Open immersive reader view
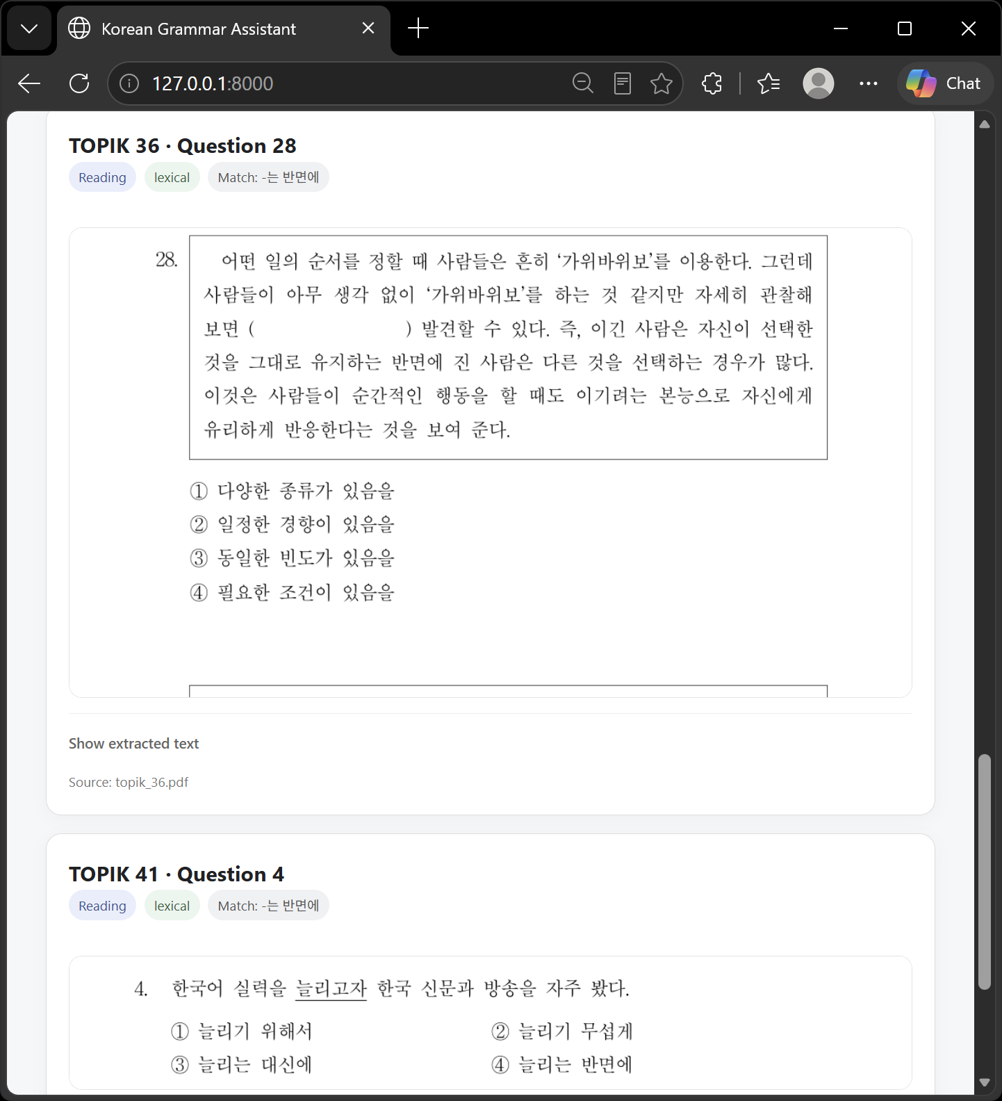 (x=623, y=83)
